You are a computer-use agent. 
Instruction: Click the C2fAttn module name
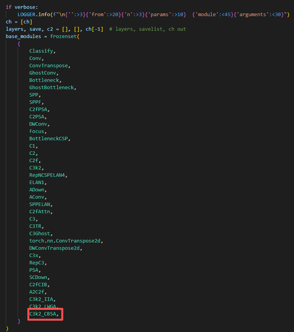(41, 211)
